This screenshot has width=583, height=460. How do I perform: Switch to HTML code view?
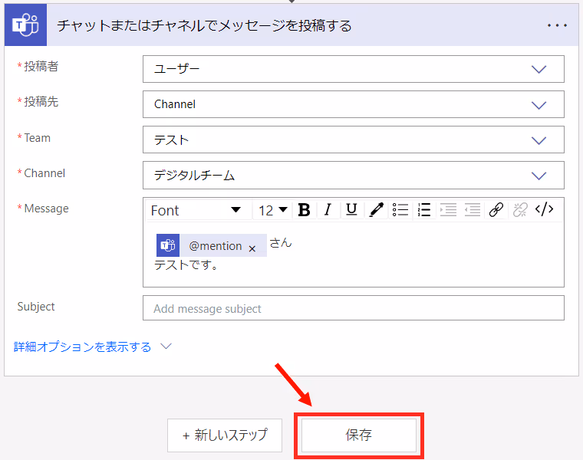tap(545, 209)
